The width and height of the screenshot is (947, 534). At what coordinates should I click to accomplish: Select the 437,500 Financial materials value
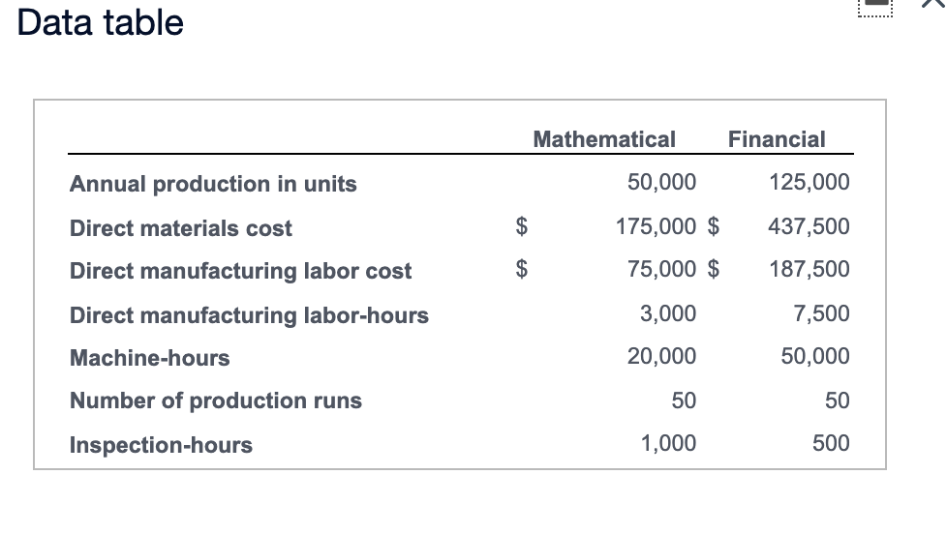coord(809,227)
